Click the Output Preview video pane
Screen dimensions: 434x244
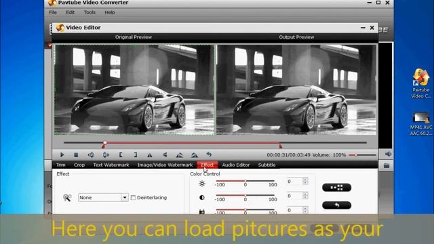click(296, 89)
